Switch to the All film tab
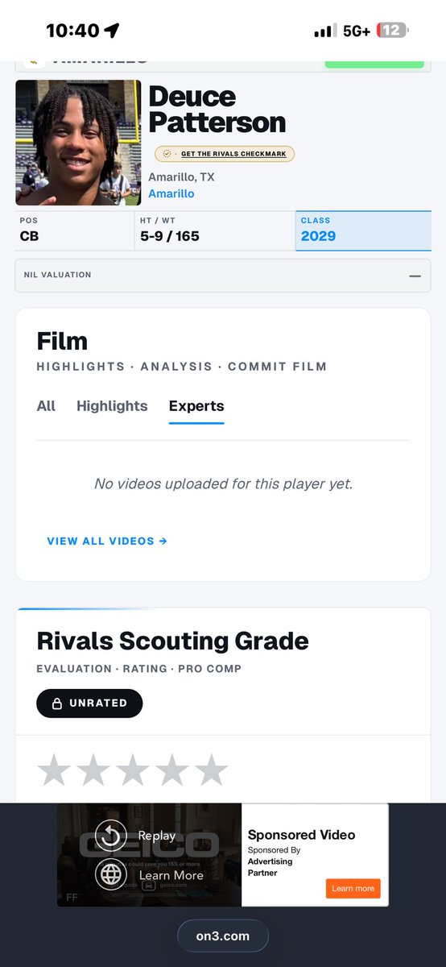Screen dimensions: 446x967 coord(46,406)
